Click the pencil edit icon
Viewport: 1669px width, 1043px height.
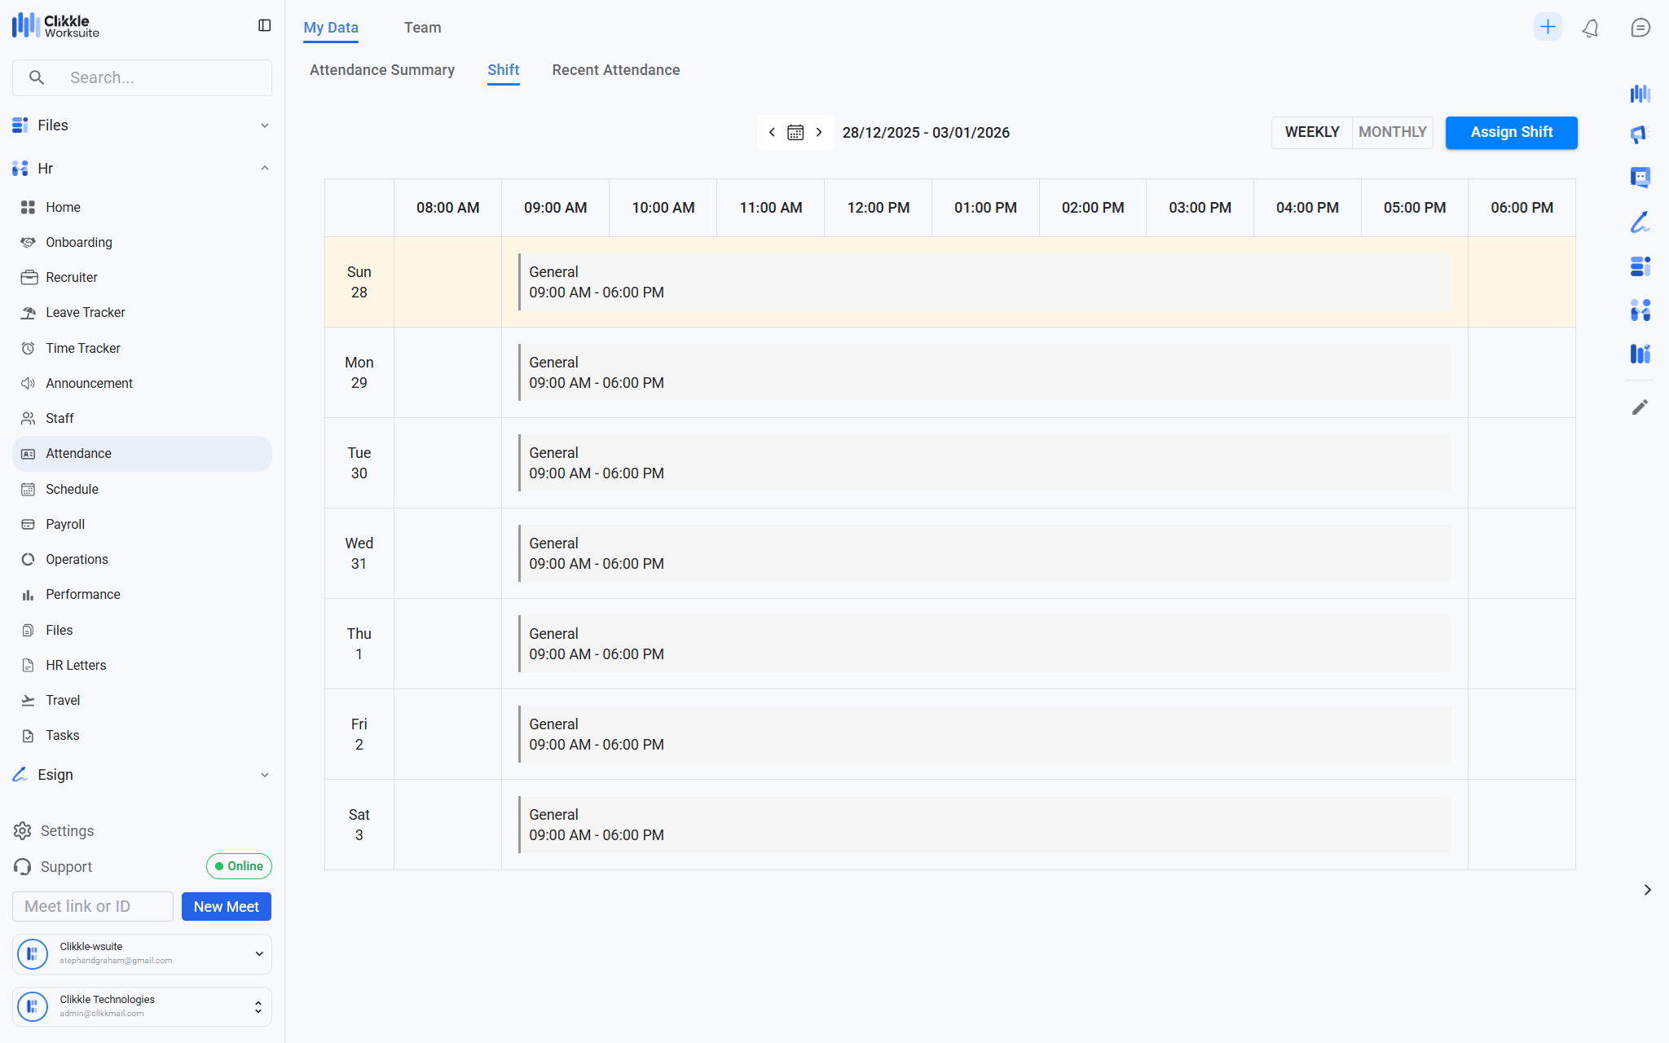(1640, 407)
